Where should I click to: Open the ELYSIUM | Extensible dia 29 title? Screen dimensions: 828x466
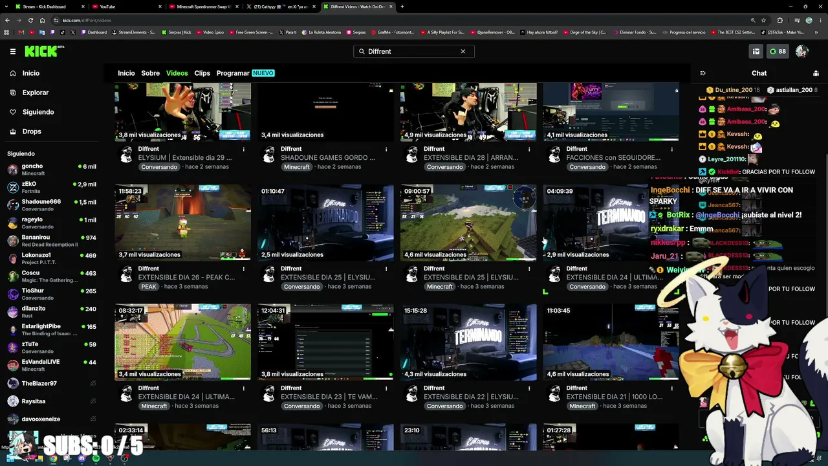click(x=185, y=157)
